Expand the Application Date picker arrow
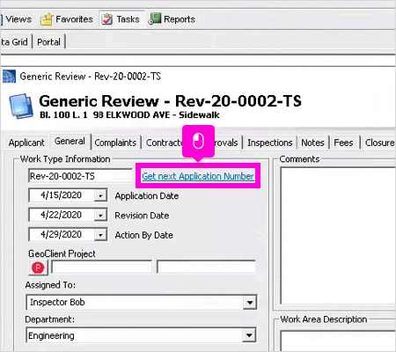Screen dimensions: 396x352 pos(100,195)
